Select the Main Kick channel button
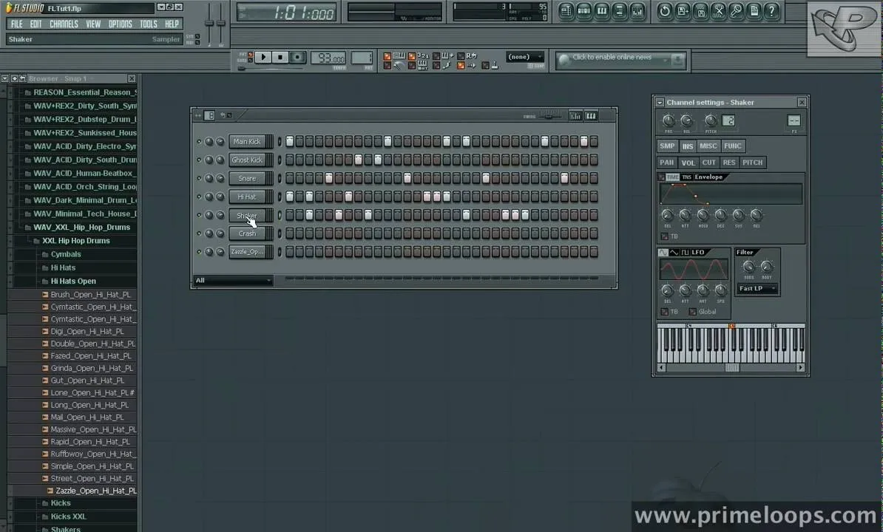The height and width of the screenshot is (532, 883). (x=247, y=142)
